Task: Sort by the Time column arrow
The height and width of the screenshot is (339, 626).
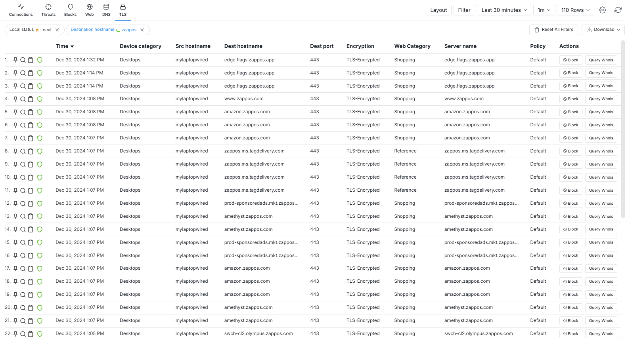Action: pos(72,46)
